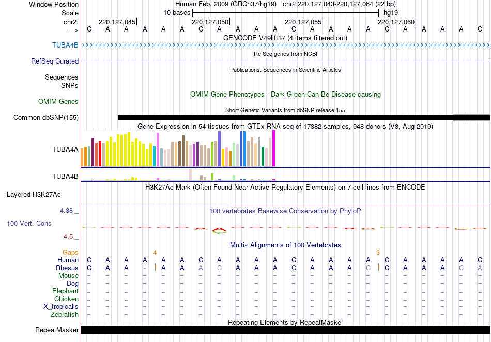
Task: Click the 10 bases scale text
Action: [177, 13]
